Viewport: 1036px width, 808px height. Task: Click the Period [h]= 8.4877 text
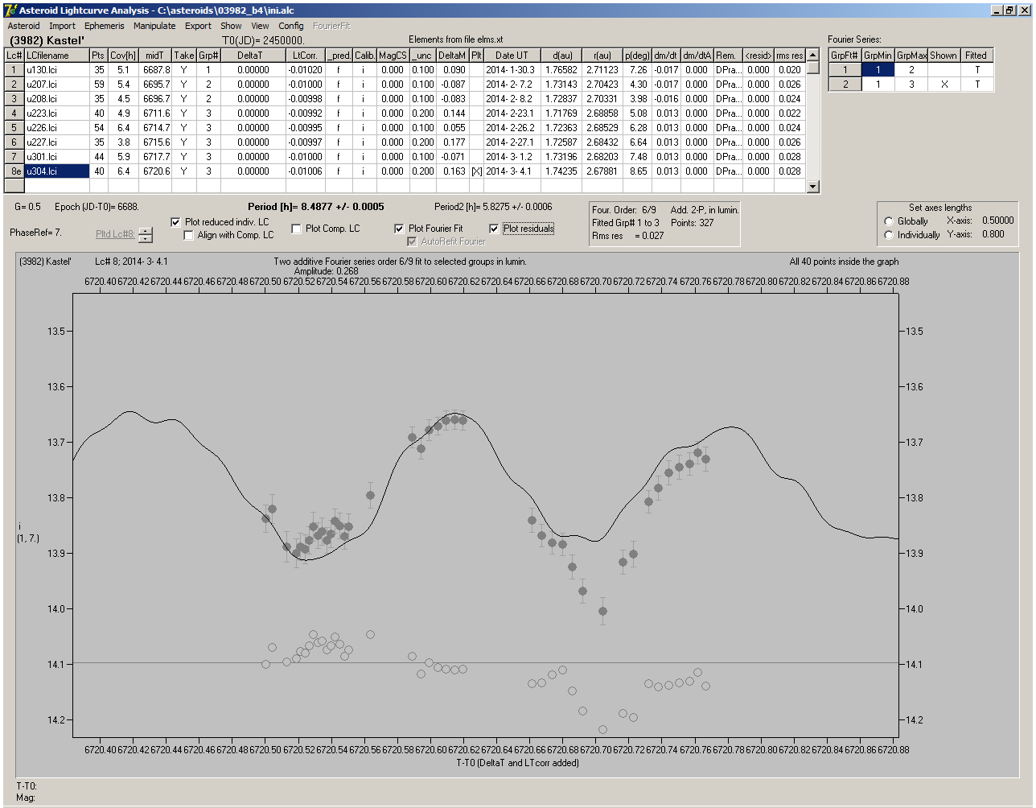pyautogui.click(x=316, y=207)
